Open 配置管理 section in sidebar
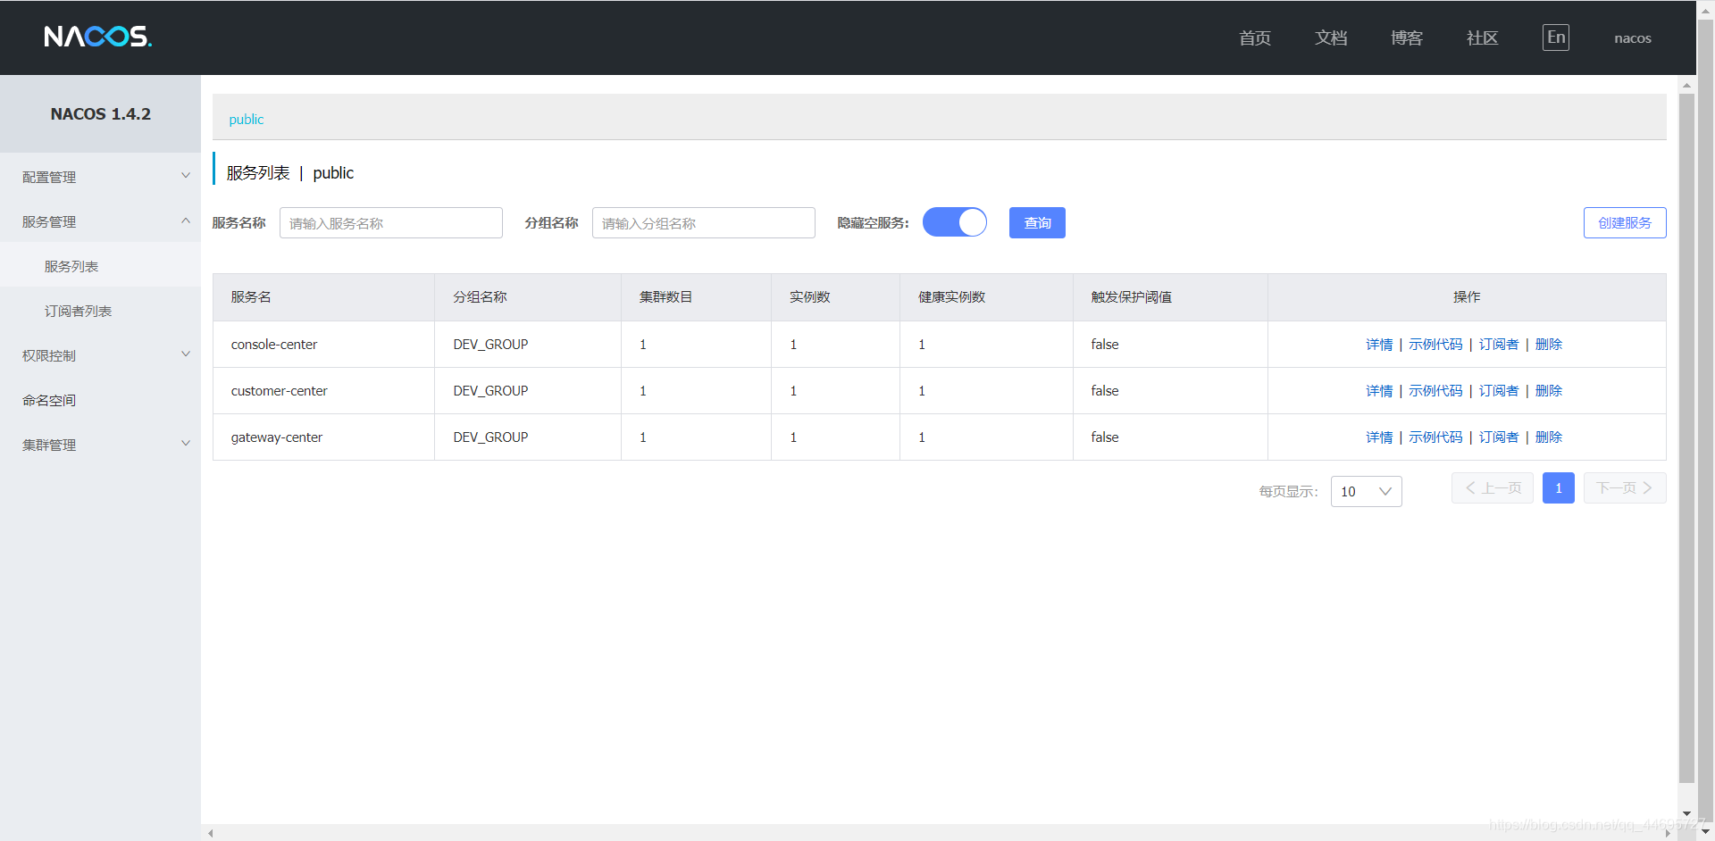The image size is (1715, 841). (x=100, y=177)
